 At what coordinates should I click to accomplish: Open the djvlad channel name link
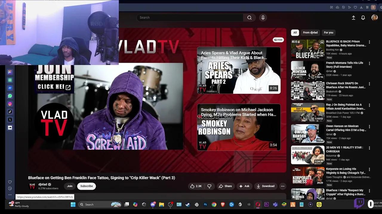[43, 184]
